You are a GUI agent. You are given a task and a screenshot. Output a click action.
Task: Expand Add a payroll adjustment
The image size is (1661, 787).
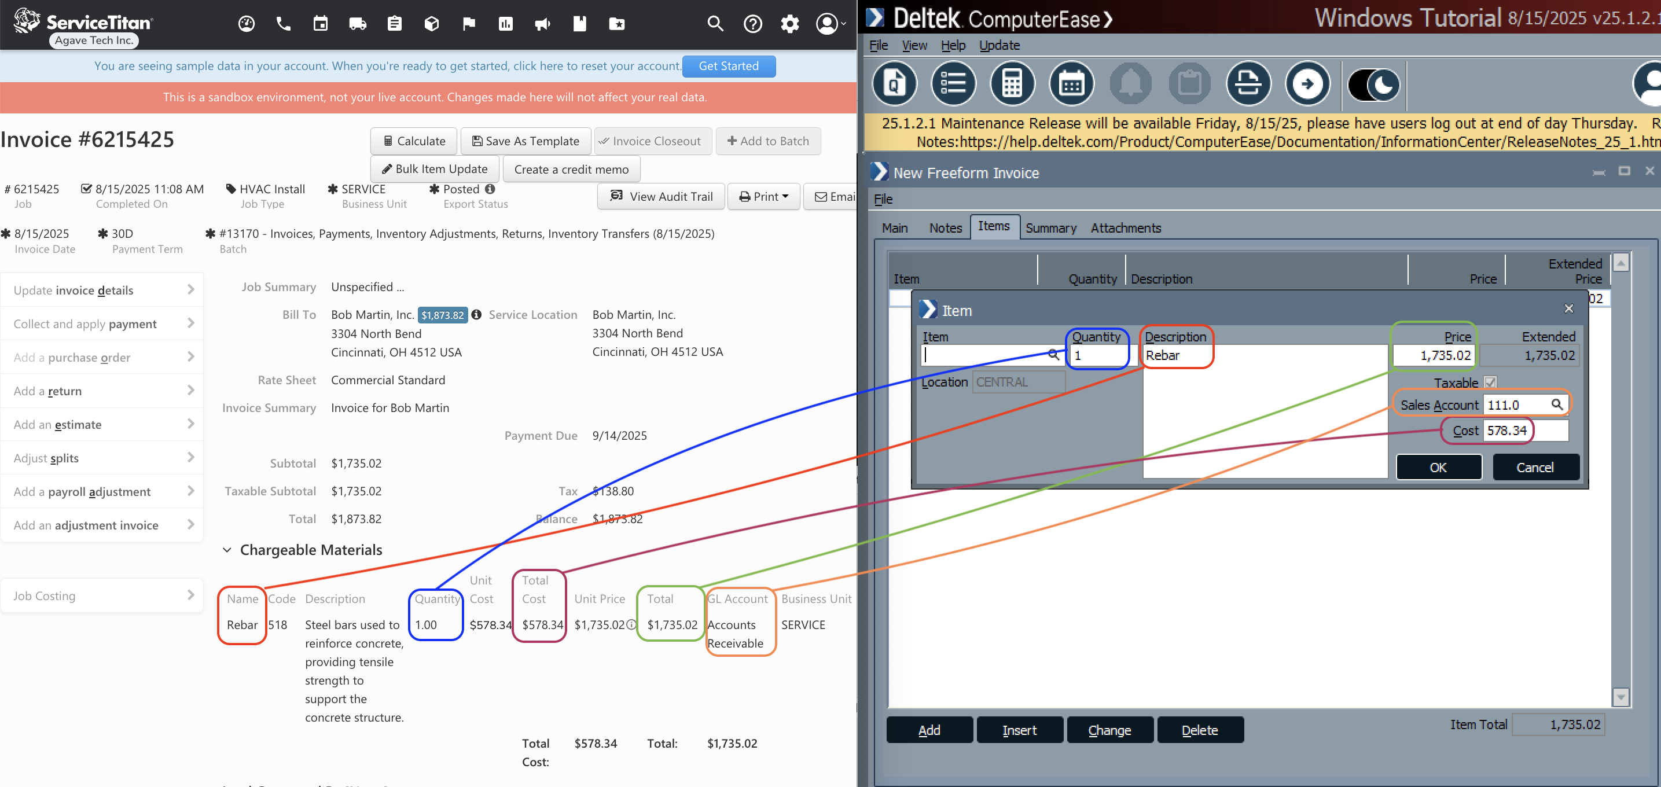102,491
